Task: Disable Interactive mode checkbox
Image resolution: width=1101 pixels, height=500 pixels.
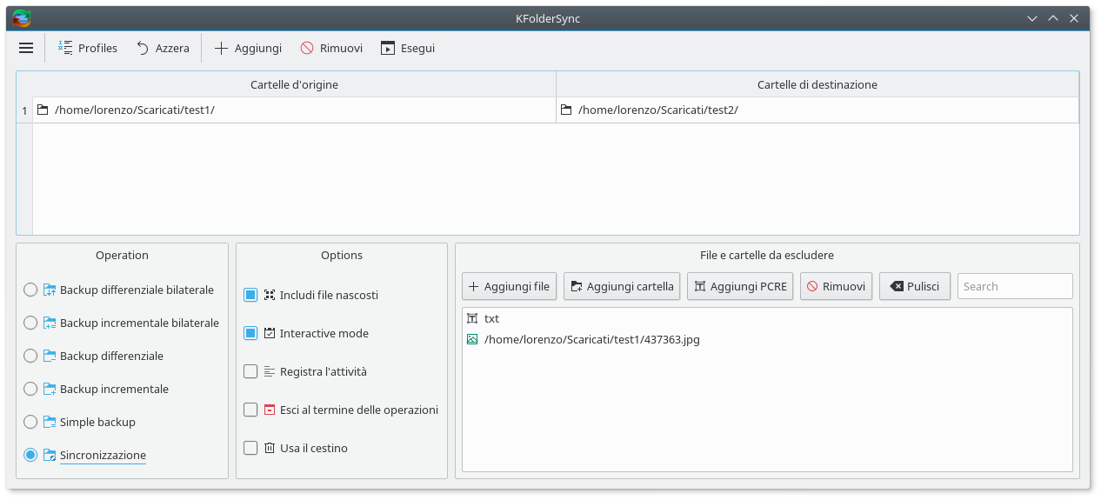Action: [x=250, y=333]
